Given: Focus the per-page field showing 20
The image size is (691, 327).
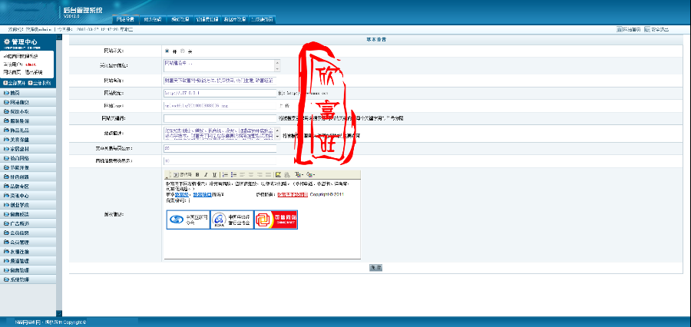Looking at the screenshot, I should pos(220,148).
